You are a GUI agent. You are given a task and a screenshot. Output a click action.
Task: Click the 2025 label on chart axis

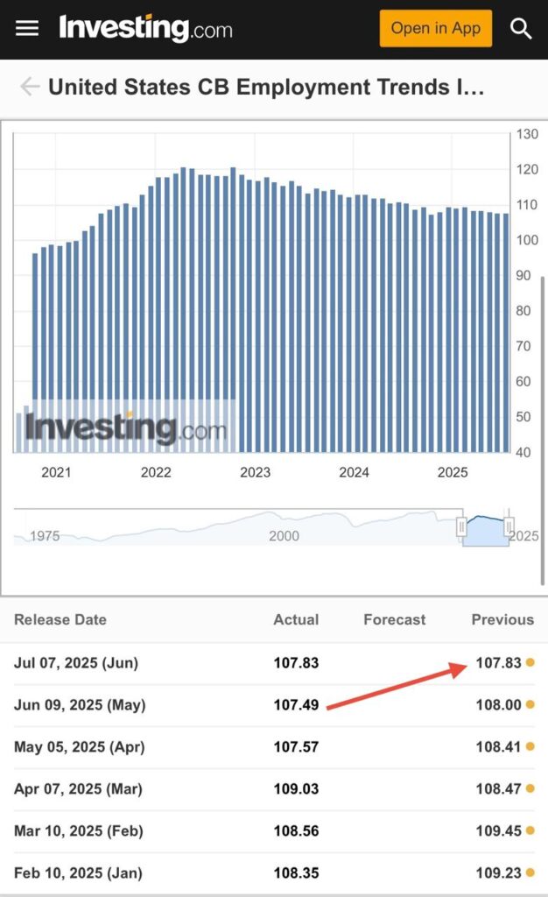pos(453,472)
